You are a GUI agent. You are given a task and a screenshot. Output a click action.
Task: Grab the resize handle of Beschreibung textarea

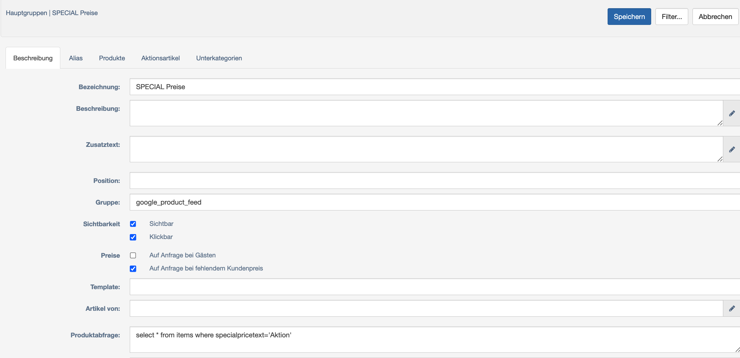coord(720,123)
